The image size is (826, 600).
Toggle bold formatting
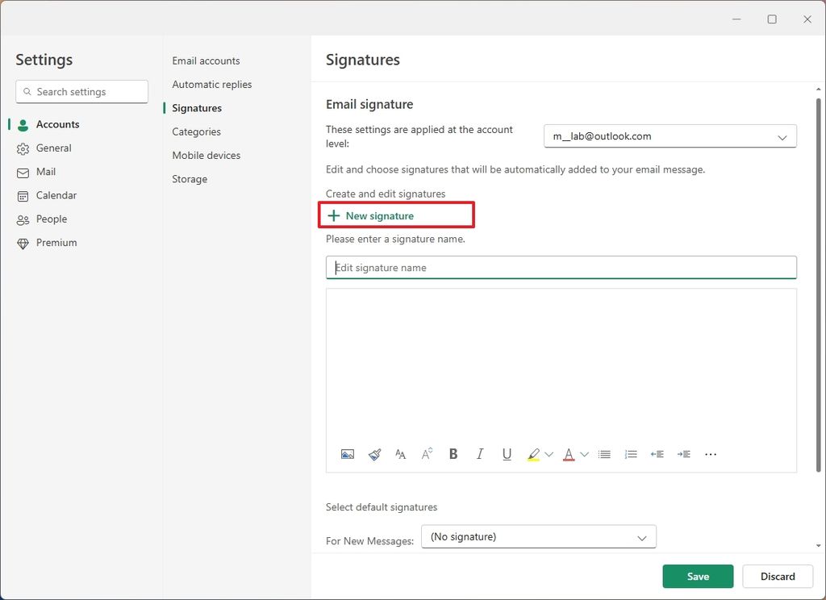(x=453, y=454)
